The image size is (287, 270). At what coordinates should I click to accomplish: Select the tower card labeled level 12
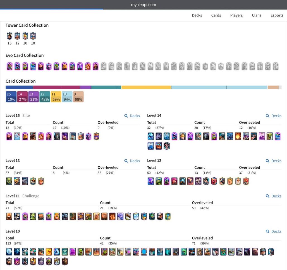[17, 36]
